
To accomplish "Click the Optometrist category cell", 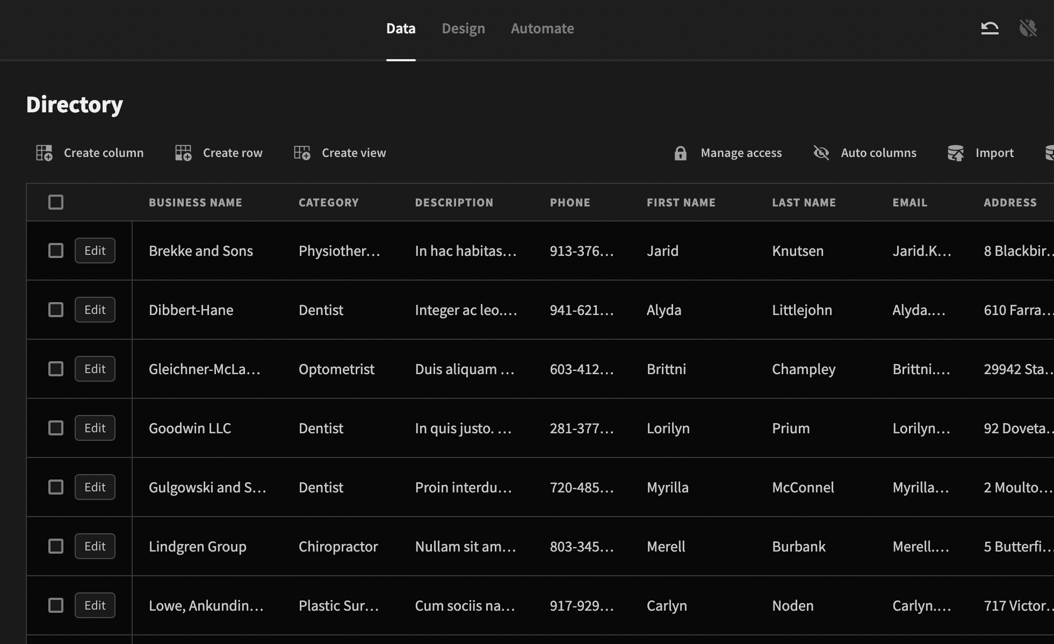I will click(x=336, y=369).
